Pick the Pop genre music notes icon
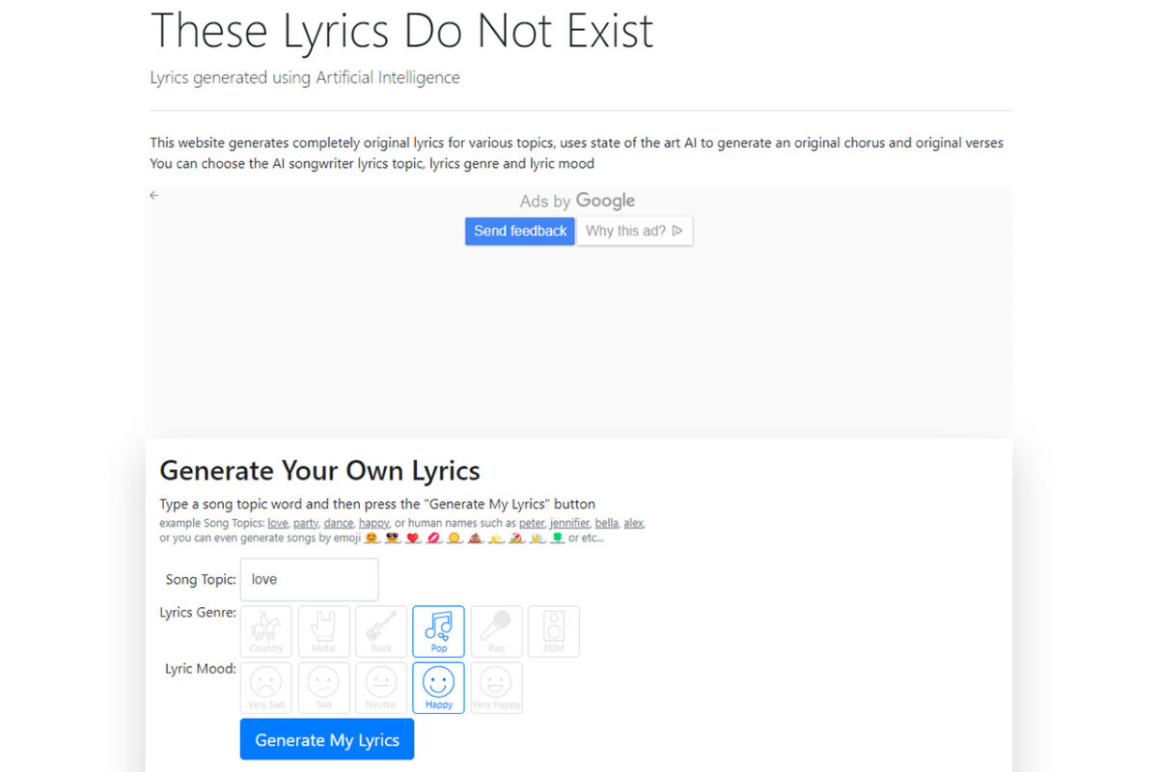 (x=439, y=632)
